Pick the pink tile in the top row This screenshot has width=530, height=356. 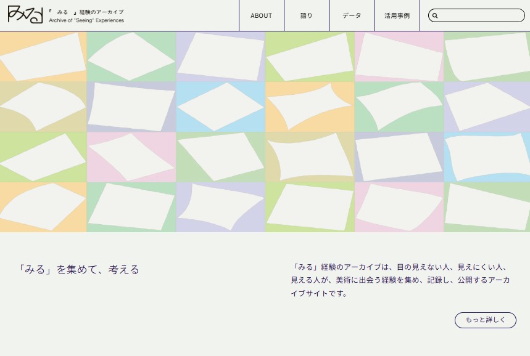pyautogui.click(x=399, y=57)
